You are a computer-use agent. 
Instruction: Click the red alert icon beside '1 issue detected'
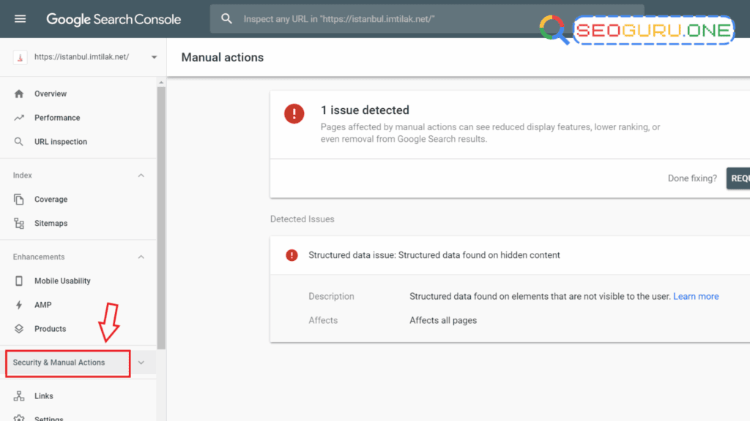pos(294,113)
